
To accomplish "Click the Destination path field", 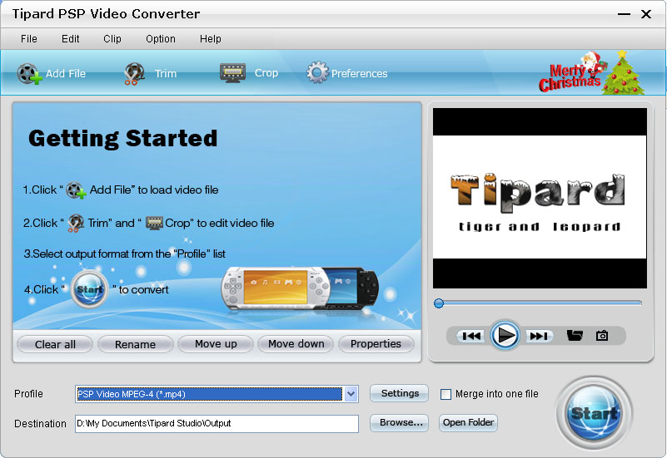I will coord(217,424).
